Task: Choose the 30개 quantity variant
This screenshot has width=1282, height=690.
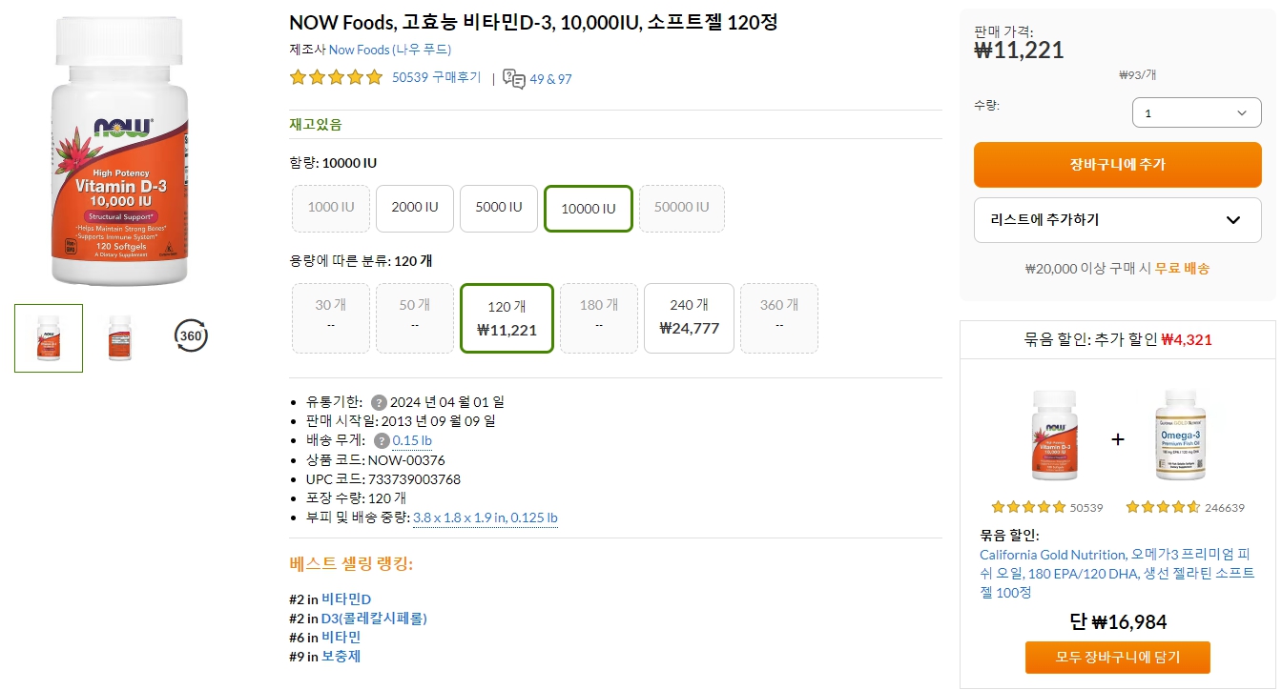Action: (330, 317)
